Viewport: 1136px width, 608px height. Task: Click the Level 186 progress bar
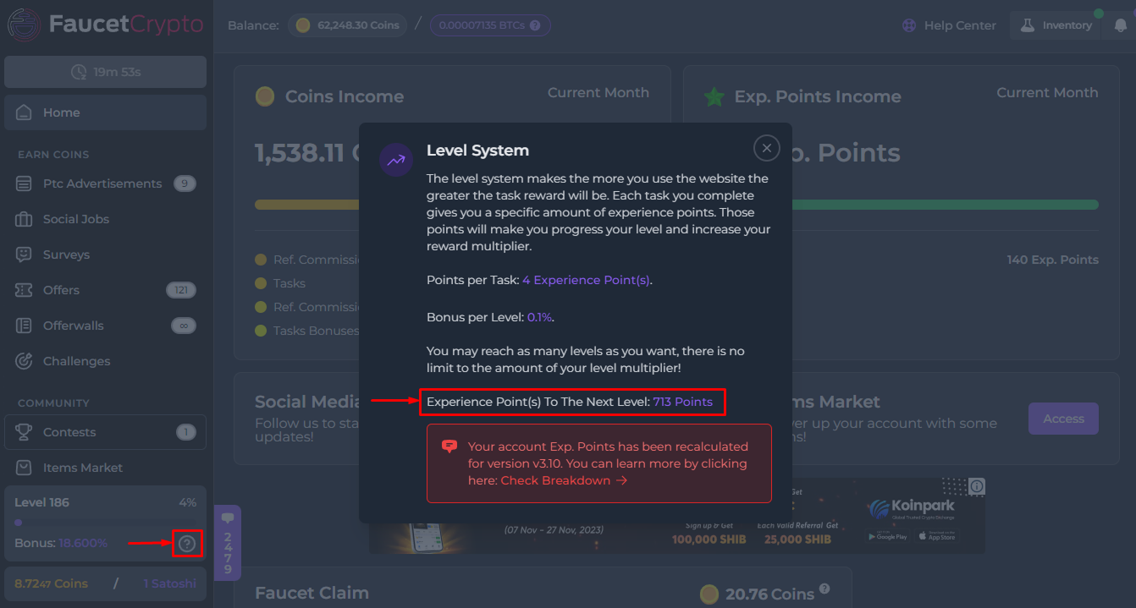coord(105,523)
